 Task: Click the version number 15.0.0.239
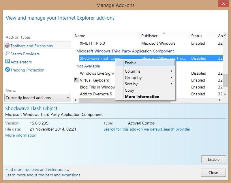[39, 123]
